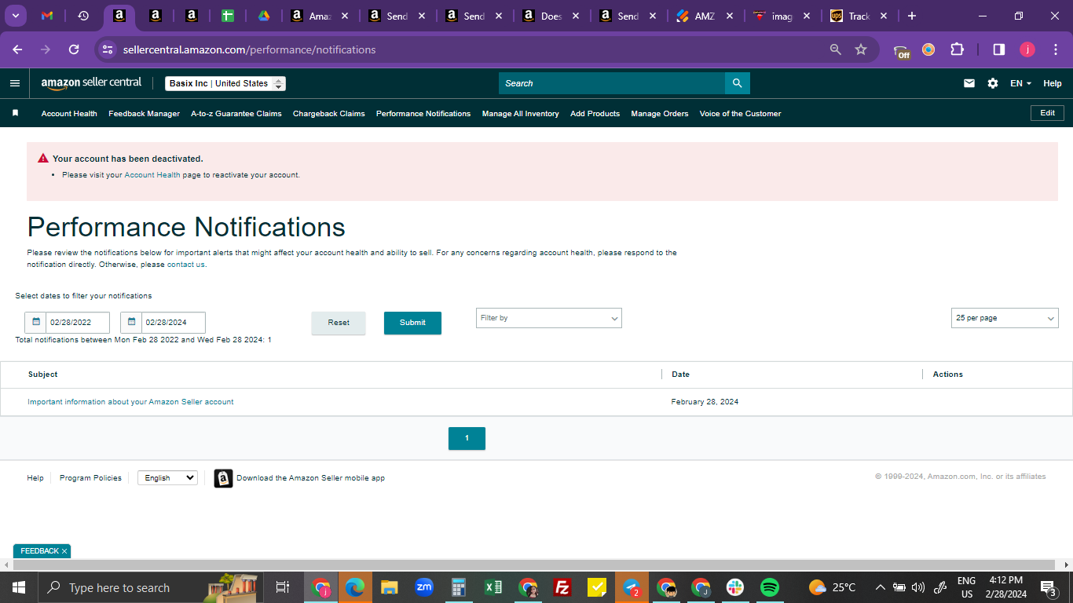Open A-to-z Guarantee Claims
Viewport: 1073px width, 603px height.
tap(236, 114)
